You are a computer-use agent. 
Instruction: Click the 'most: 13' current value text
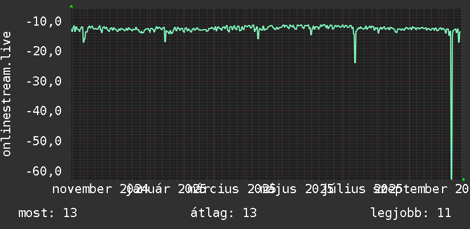coord(48,213)
